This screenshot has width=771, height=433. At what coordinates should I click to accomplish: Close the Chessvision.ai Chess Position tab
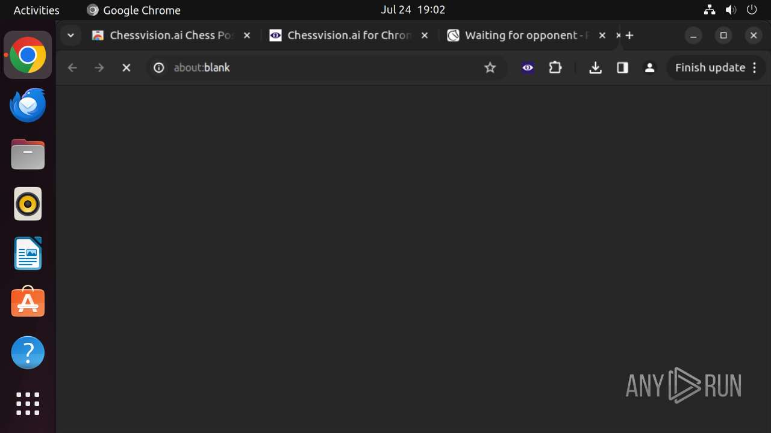coord(246,35)
